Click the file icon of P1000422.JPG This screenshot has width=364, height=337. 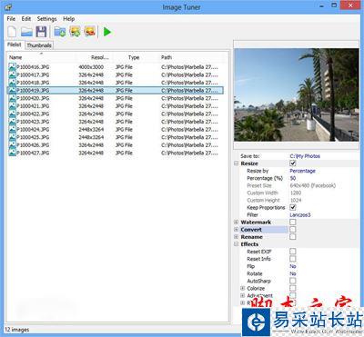pos(12,114)
